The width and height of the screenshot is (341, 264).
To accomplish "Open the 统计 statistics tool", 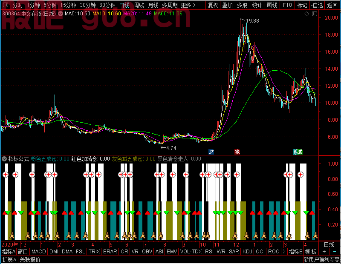I will pyautogui.click(x=257, y=5).
